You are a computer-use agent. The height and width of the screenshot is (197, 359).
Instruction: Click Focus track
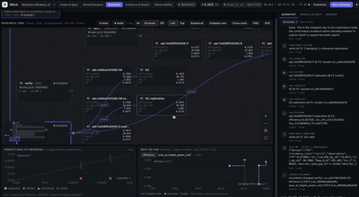coord(240,23)
